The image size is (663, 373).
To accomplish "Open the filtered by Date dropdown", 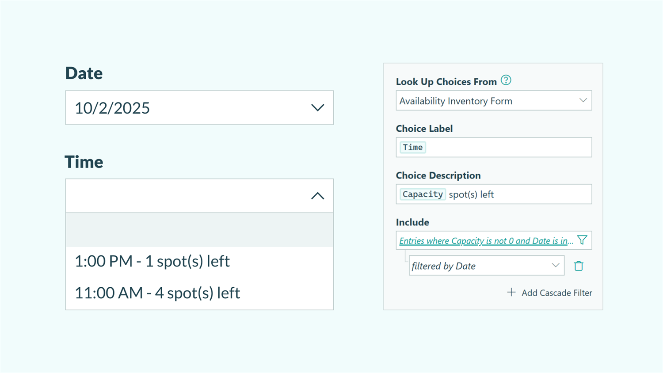I will point(556,265).
